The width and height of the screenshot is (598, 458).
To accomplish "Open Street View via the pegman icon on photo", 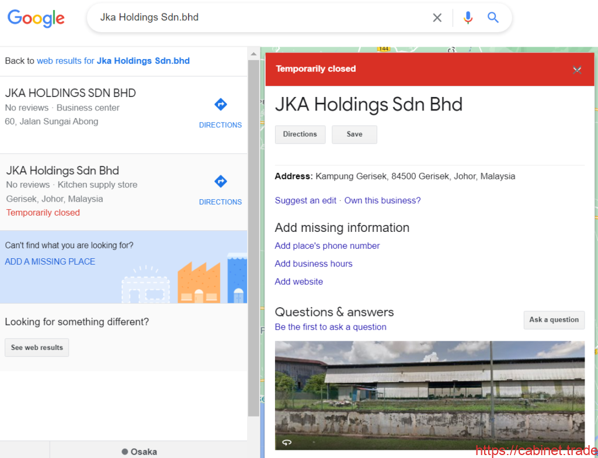I will pos(286,442).
